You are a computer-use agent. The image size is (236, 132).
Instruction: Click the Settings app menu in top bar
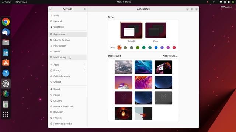pyautogui.click(x=21, y=2)
